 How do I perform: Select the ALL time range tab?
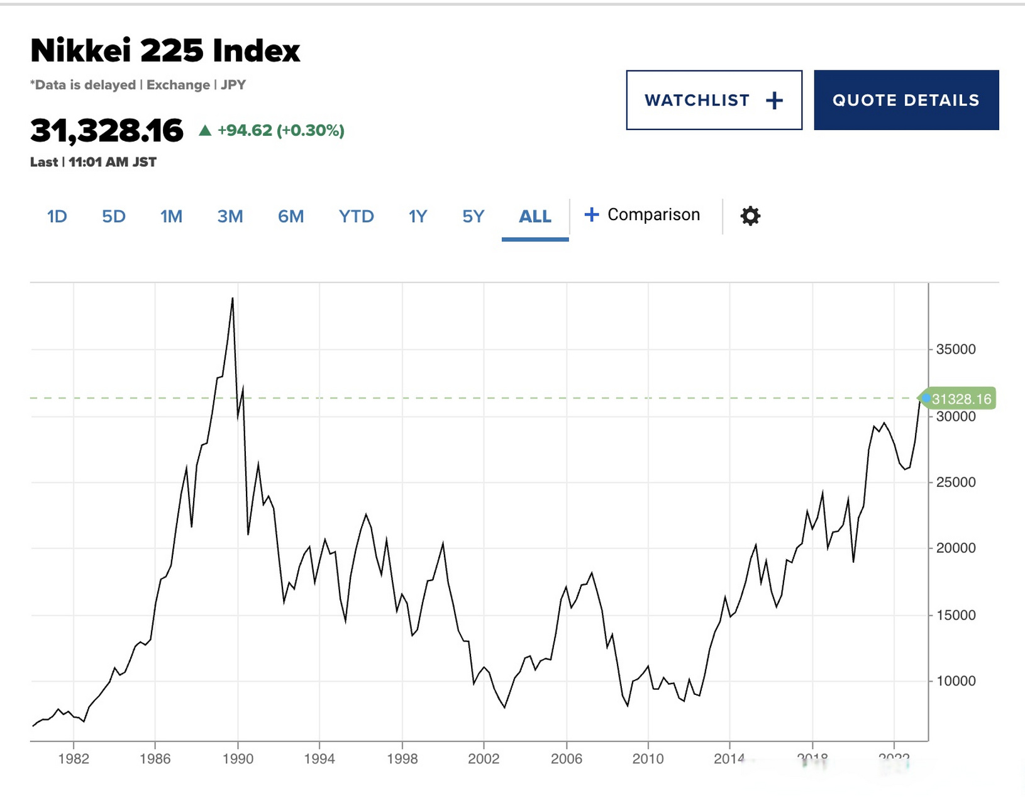click(535, 216)
